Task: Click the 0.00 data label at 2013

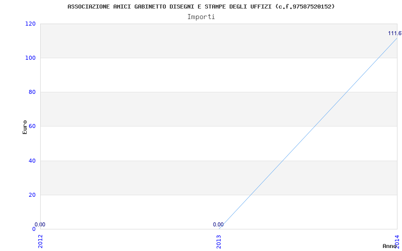Action: tap(218, 224)
